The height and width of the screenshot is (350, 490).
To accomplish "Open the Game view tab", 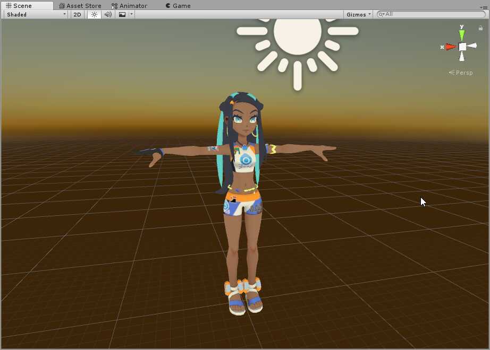I will point(178,6).
